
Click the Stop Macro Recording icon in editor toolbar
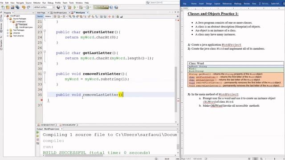point(113,16)
